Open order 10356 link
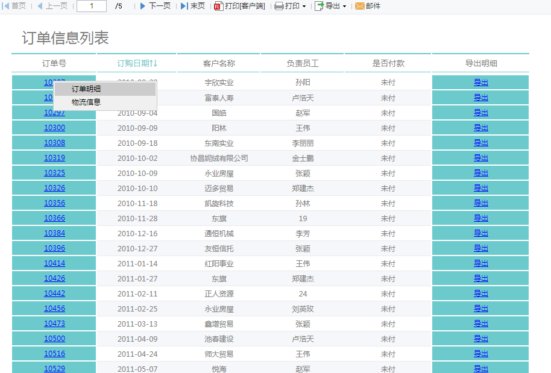The image size is (551, 373). [x=54, y=203]
